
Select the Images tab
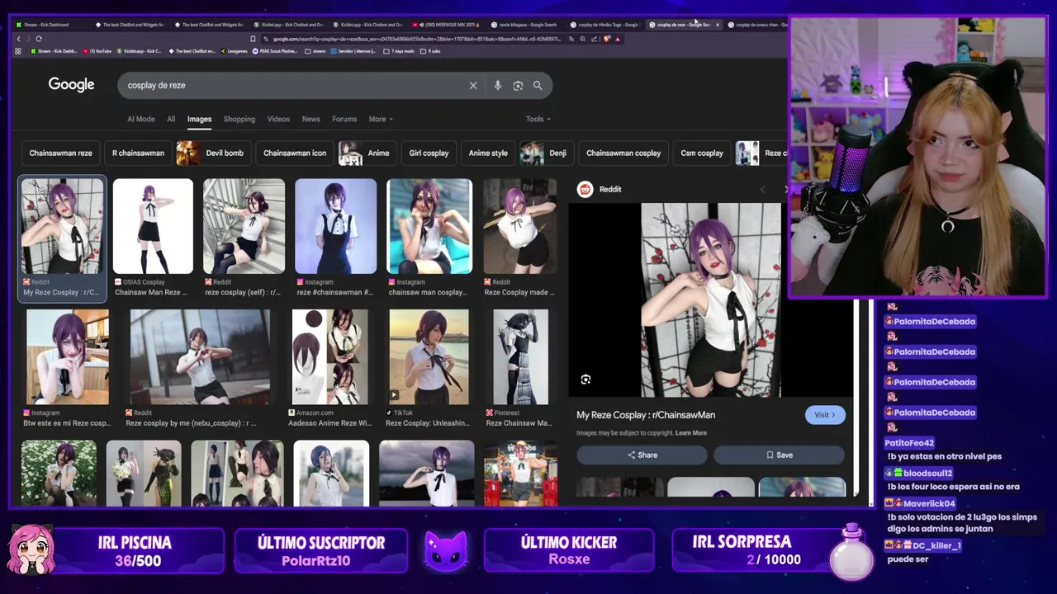click(199, 119)
